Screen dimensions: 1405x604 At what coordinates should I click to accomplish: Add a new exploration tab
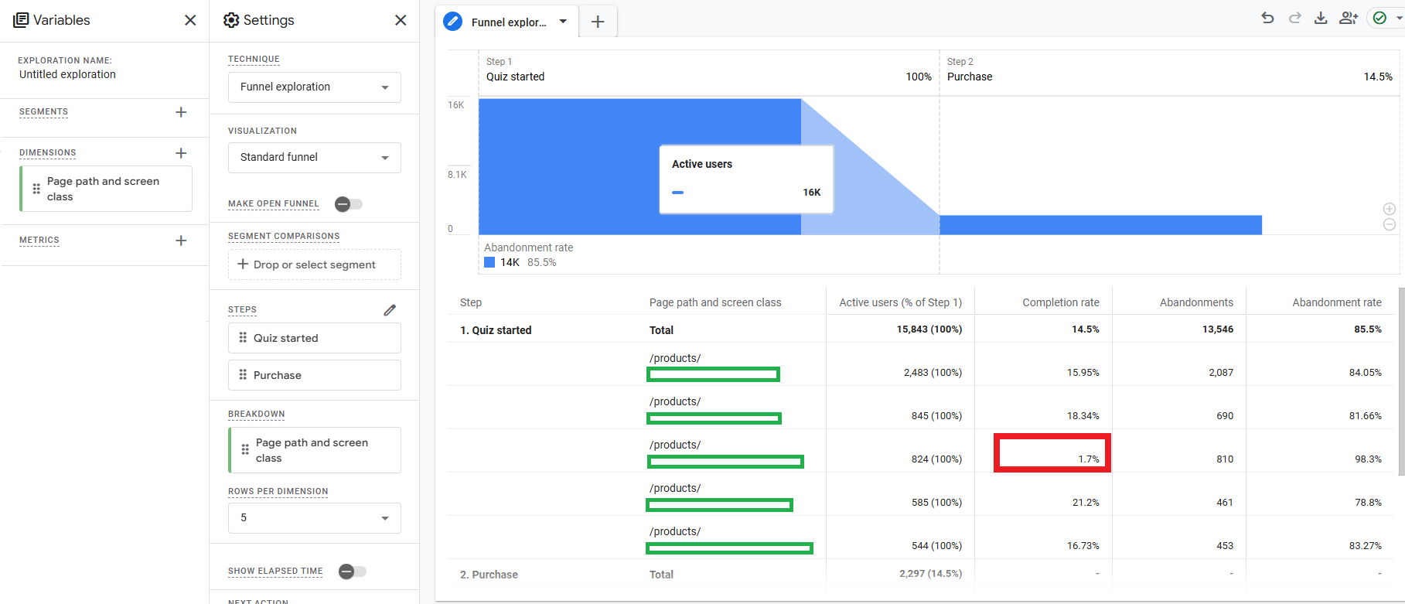tap(598, 22)
